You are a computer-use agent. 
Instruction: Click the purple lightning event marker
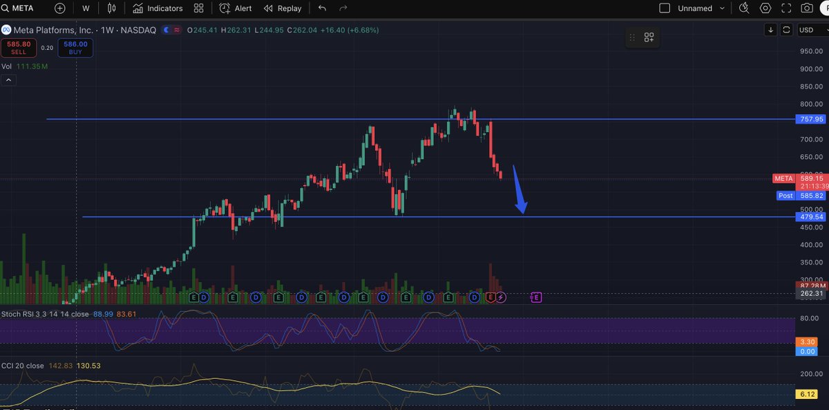coord(502,297)
